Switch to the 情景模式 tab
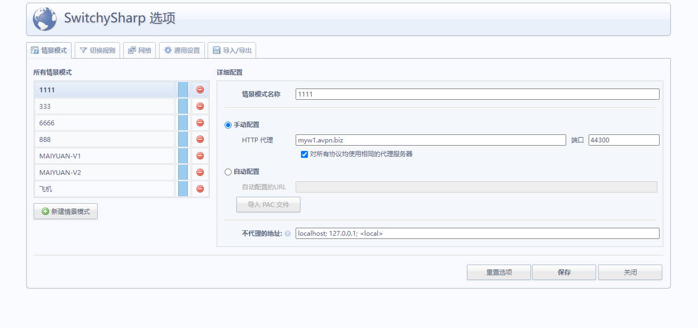 tap(49, 51)
